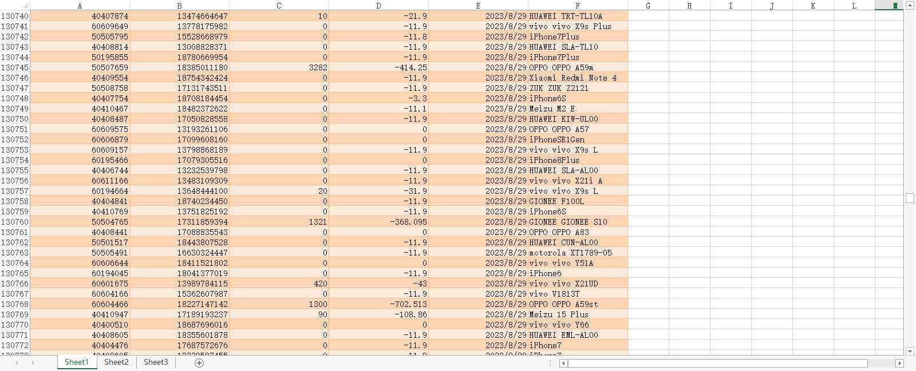Screen dimensions: 916x371
Task: Click cell with value -414.25
Action: point(378,67)
